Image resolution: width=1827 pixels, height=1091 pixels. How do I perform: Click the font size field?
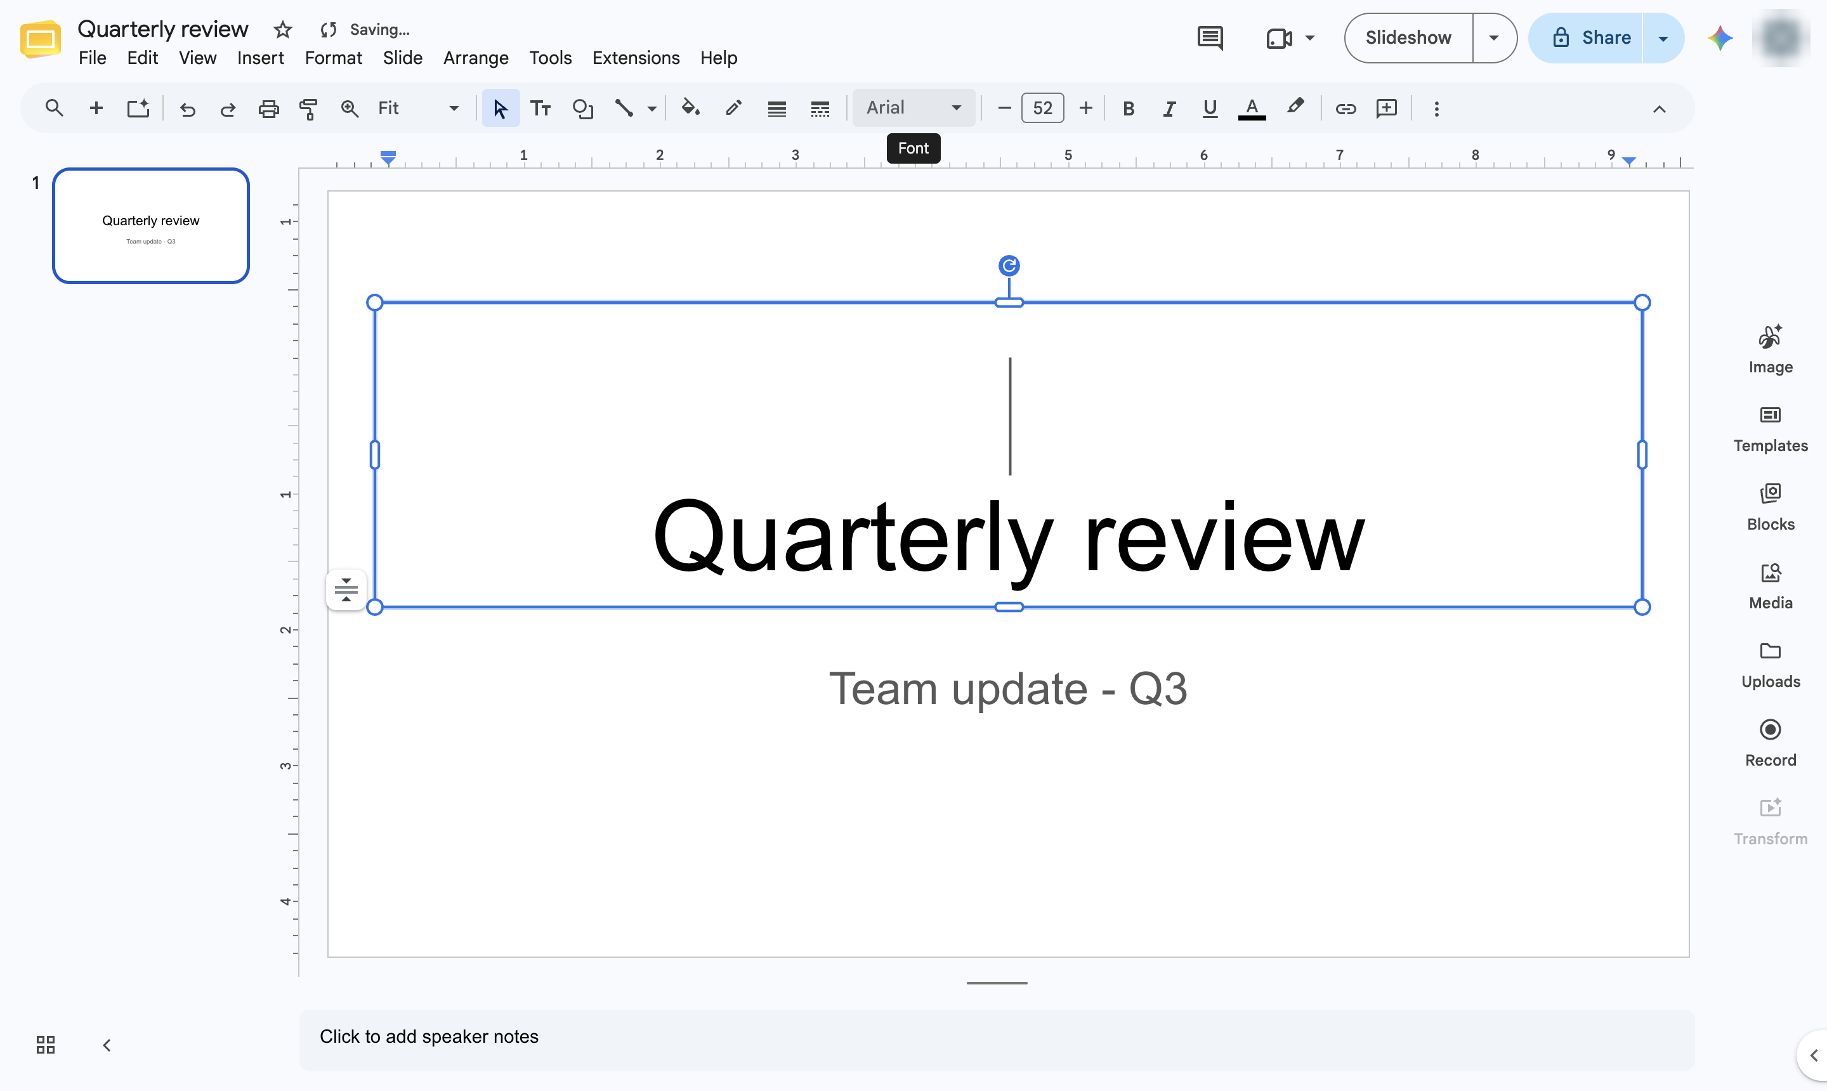pyautogui.click(x=1042, y=108)
